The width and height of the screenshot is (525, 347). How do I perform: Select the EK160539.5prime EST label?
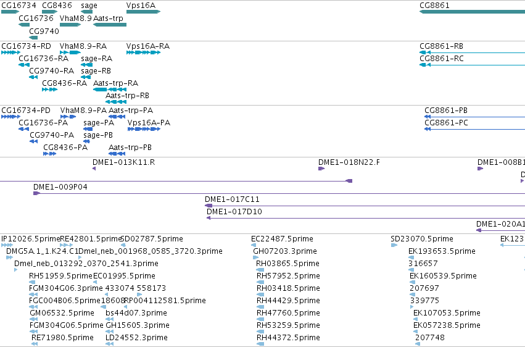click(444, 277)
